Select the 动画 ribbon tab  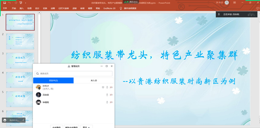coord(53,8)
